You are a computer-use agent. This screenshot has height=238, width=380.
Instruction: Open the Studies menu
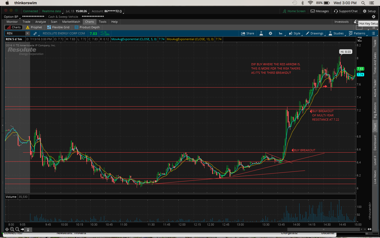point(336,33)
